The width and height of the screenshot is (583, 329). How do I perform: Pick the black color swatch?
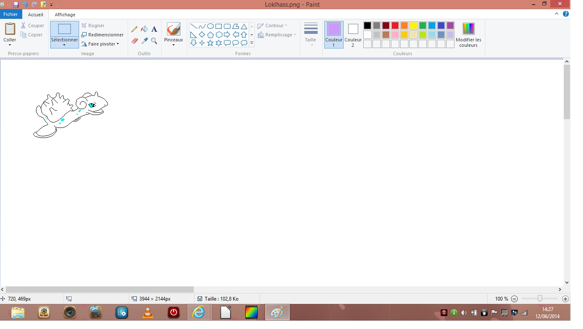[x=367, y=26]
